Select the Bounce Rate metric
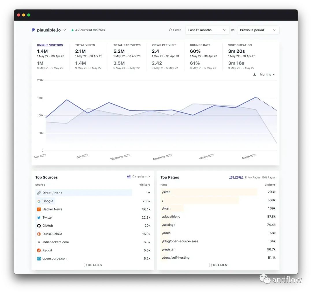The image size is (312, 293). pos(200,45)
